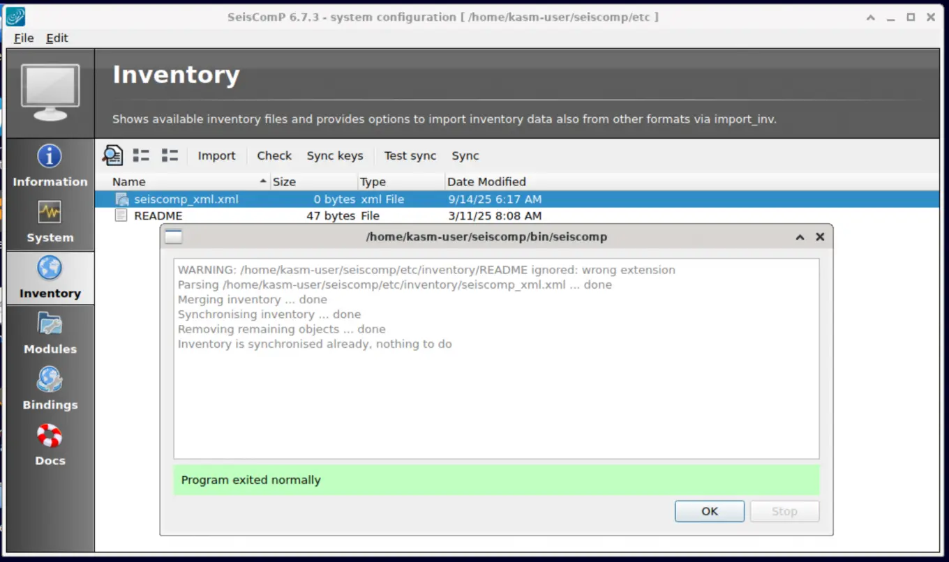This screenshot has height=562, width=949.
Task: Open the Modules panel
Action: tap(50, 334)
